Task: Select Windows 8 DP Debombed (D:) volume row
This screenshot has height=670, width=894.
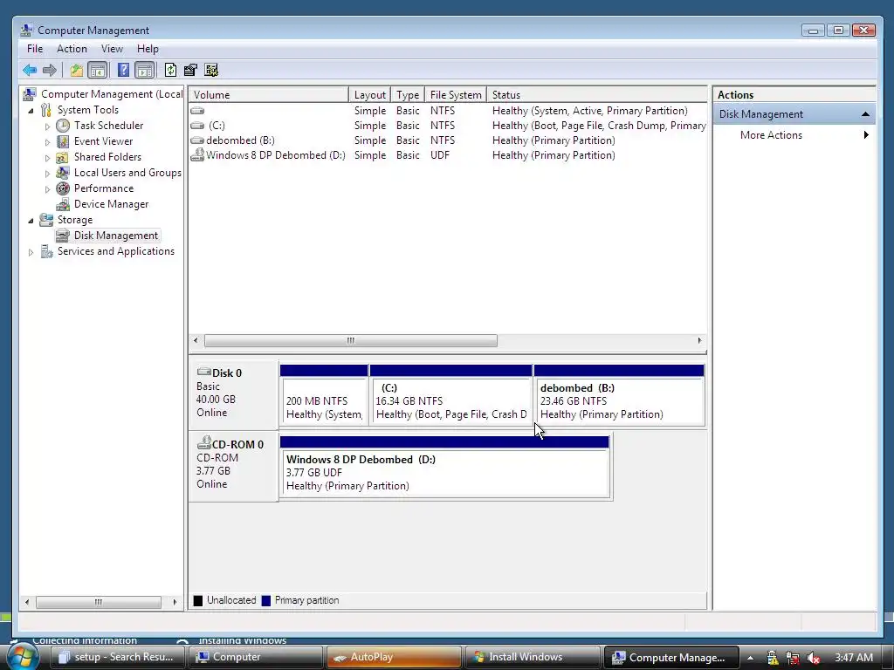Action: (x=448, y=155)
